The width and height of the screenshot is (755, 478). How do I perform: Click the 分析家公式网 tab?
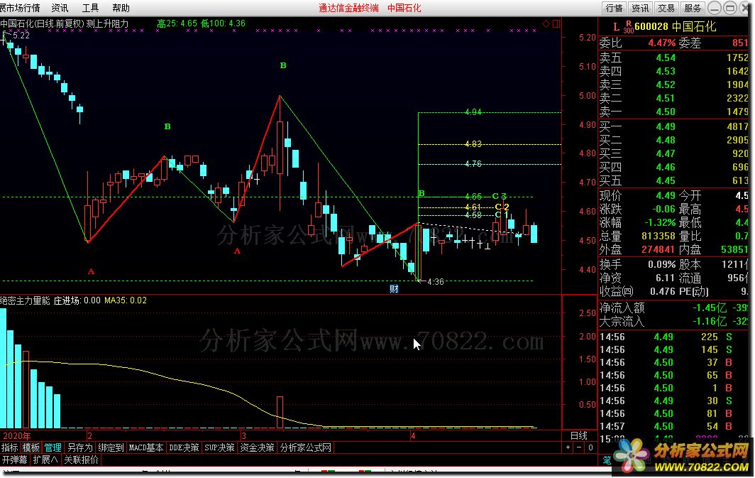[x=306, y=447]
